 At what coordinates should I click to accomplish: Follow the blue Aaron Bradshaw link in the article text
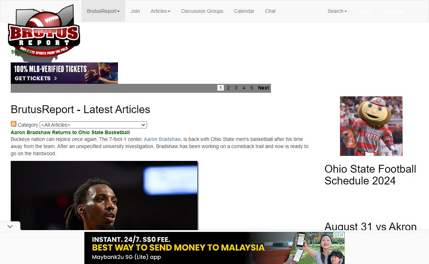pos(162,139)
